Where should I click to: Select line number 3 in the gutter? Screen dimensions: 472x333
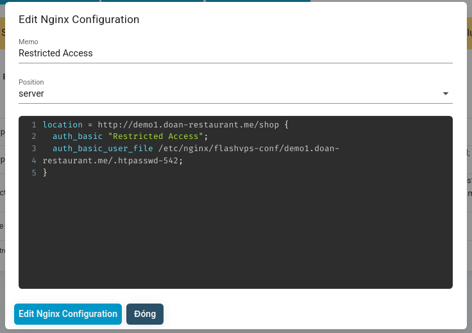click(x=33, y=149)
